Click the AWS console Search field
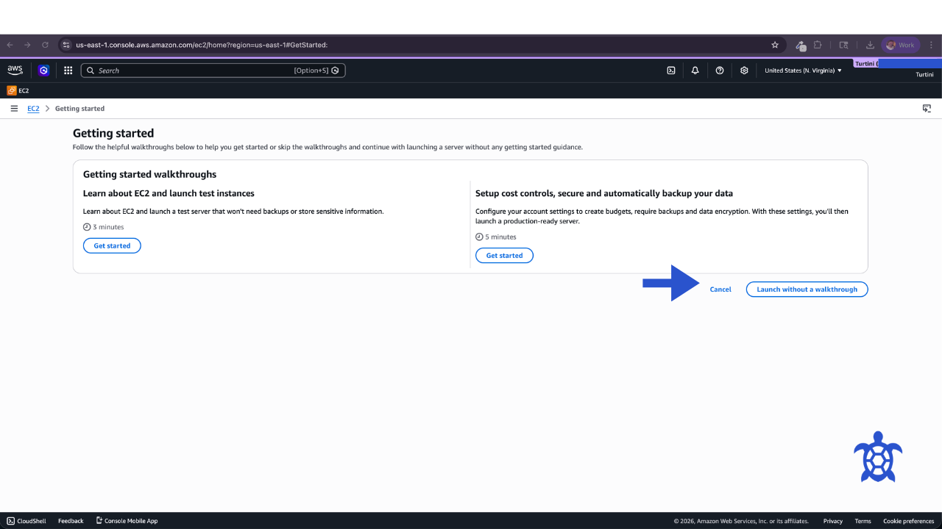The image size is (942, 529). click(x=213, y=71)
